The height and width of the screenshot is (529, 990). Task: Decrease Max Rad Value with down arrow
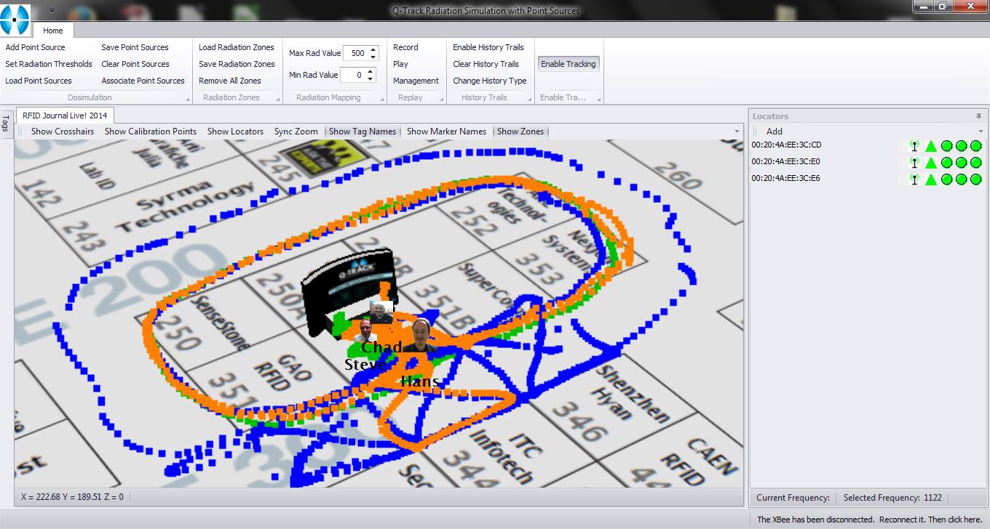tap(373, 57)
